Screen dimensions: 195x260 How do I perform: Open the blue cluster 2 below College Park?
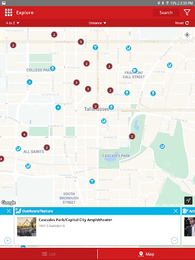(29, 82)
